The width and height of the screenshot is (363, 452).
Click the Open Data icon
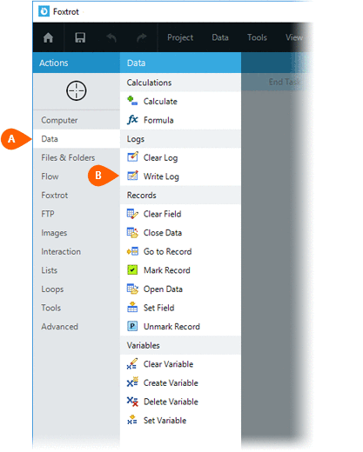[x=132, y=289]
